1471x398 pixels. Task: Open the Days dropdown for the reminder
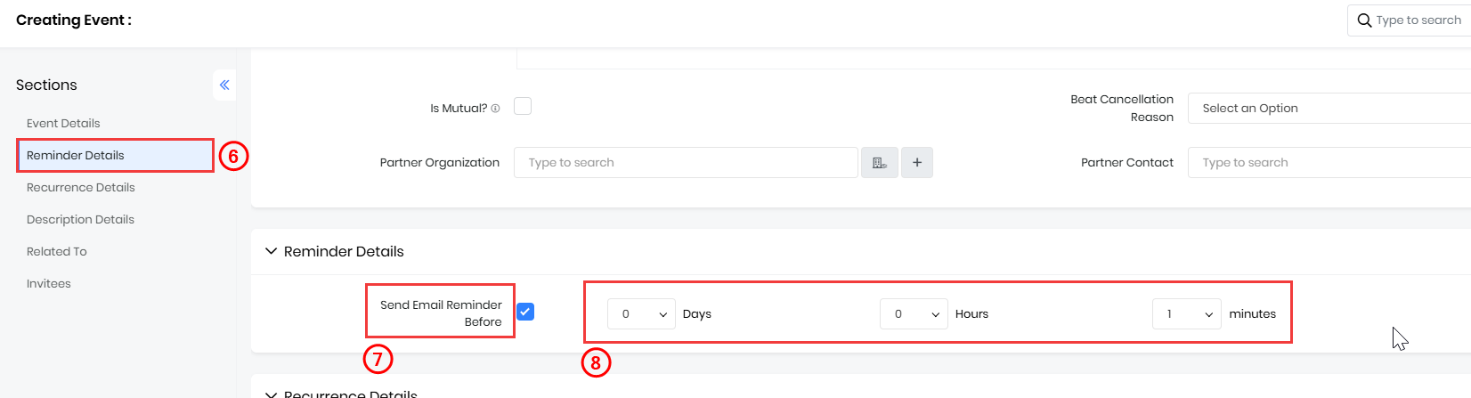pyautogui.click(x=641, y=314)
